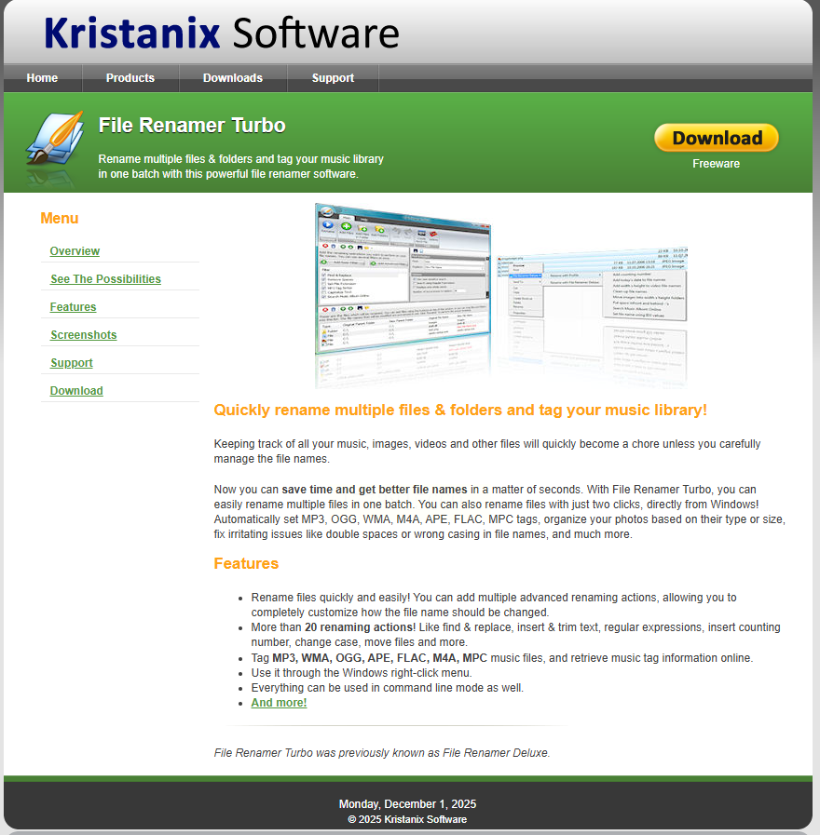This screenshot has width=820, height=835.
Task: Click the previously known as File Renamer Deluxe note
Action: pyautogui.click(x=382, y=753)
